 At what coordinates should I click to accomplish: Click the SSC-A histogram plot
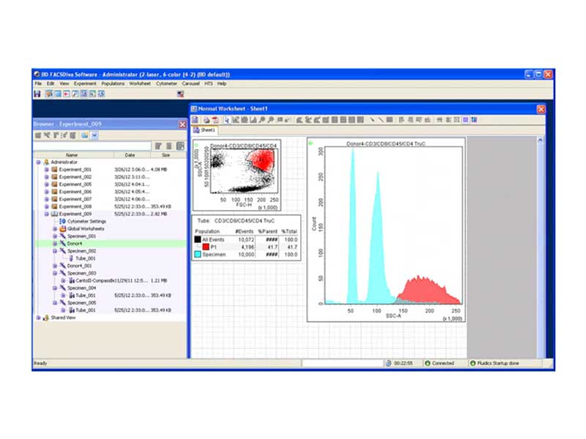(x=388, y=227)
